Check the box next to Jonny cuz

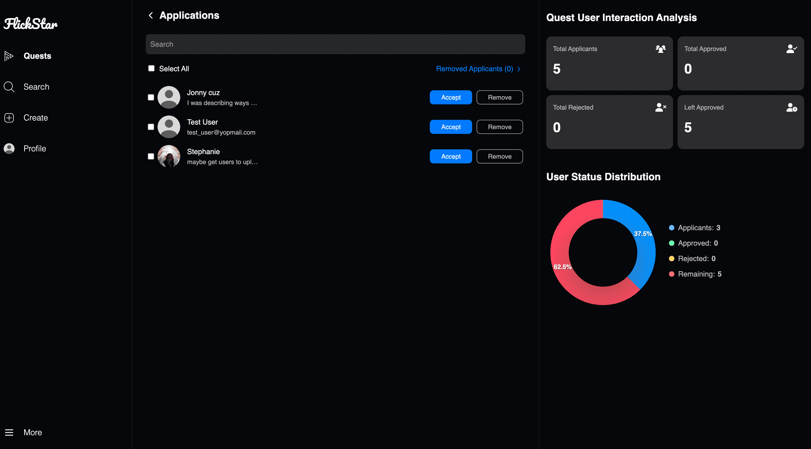click(x=151, y=97)
